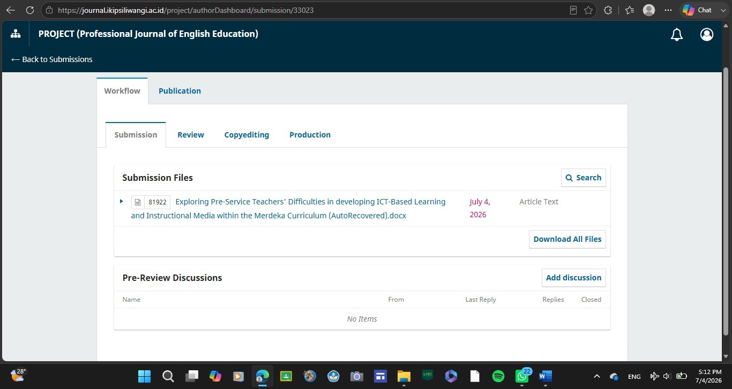The height and width of the screenshot is (389, 732).
Task: Select the Workflow tab
Action: (x=122, y=91)
